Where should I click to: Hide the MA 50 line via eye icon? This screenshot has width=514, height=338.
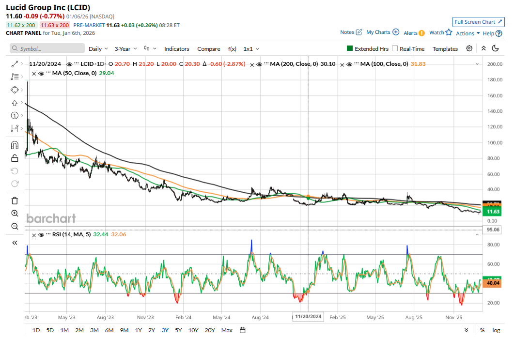tap(41, 73)
